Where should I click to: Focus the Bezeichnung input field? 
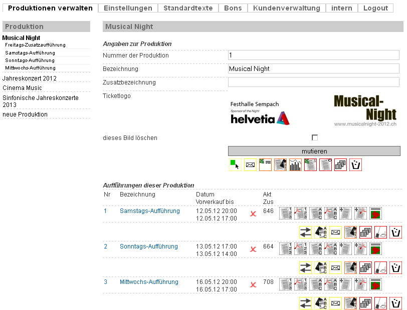[314, 68]
